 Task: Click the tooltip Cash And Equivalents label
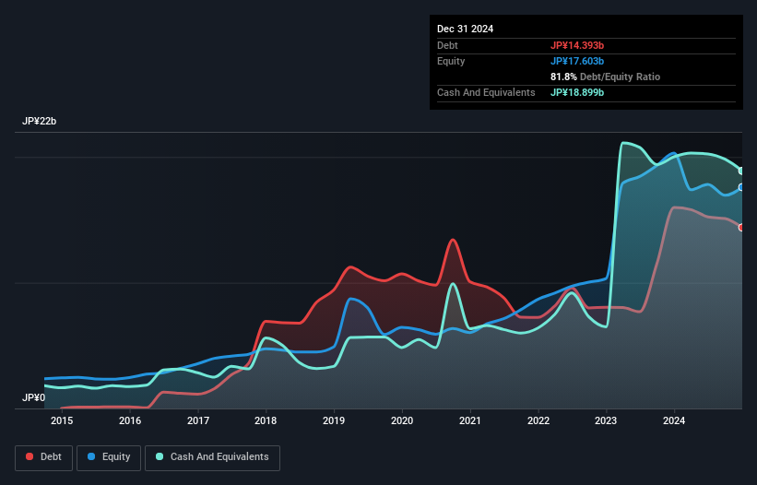click(486, 92)
